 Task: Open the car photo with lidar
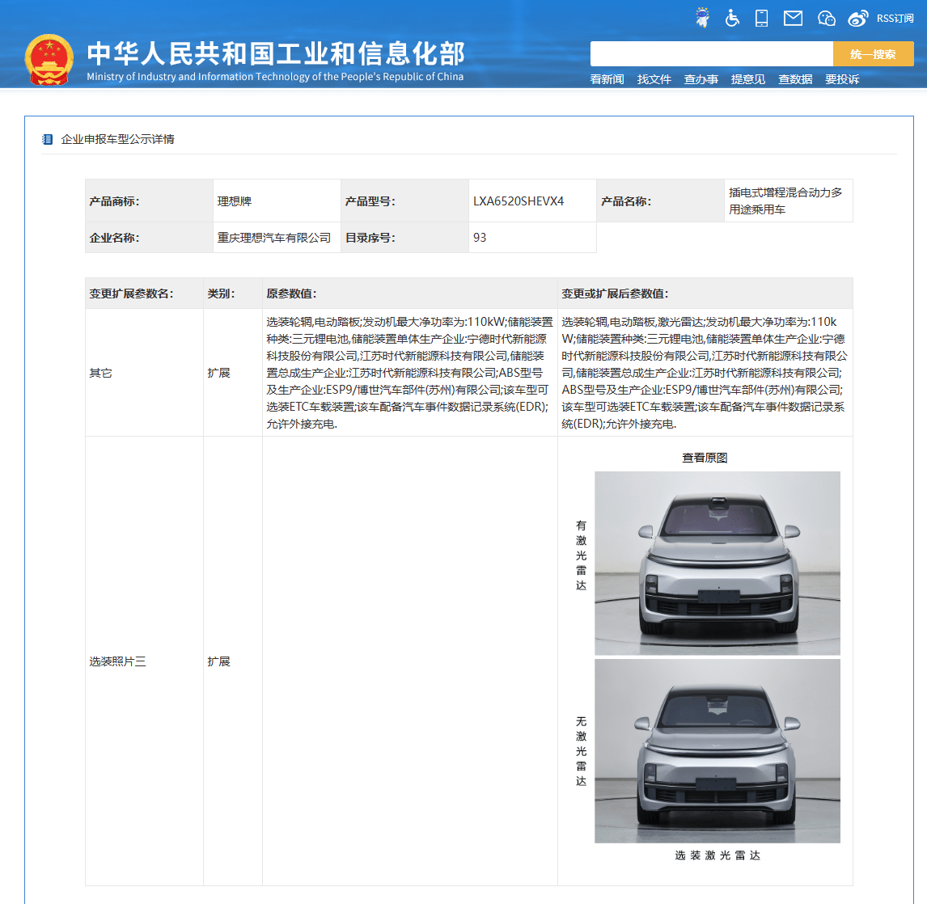717,563
